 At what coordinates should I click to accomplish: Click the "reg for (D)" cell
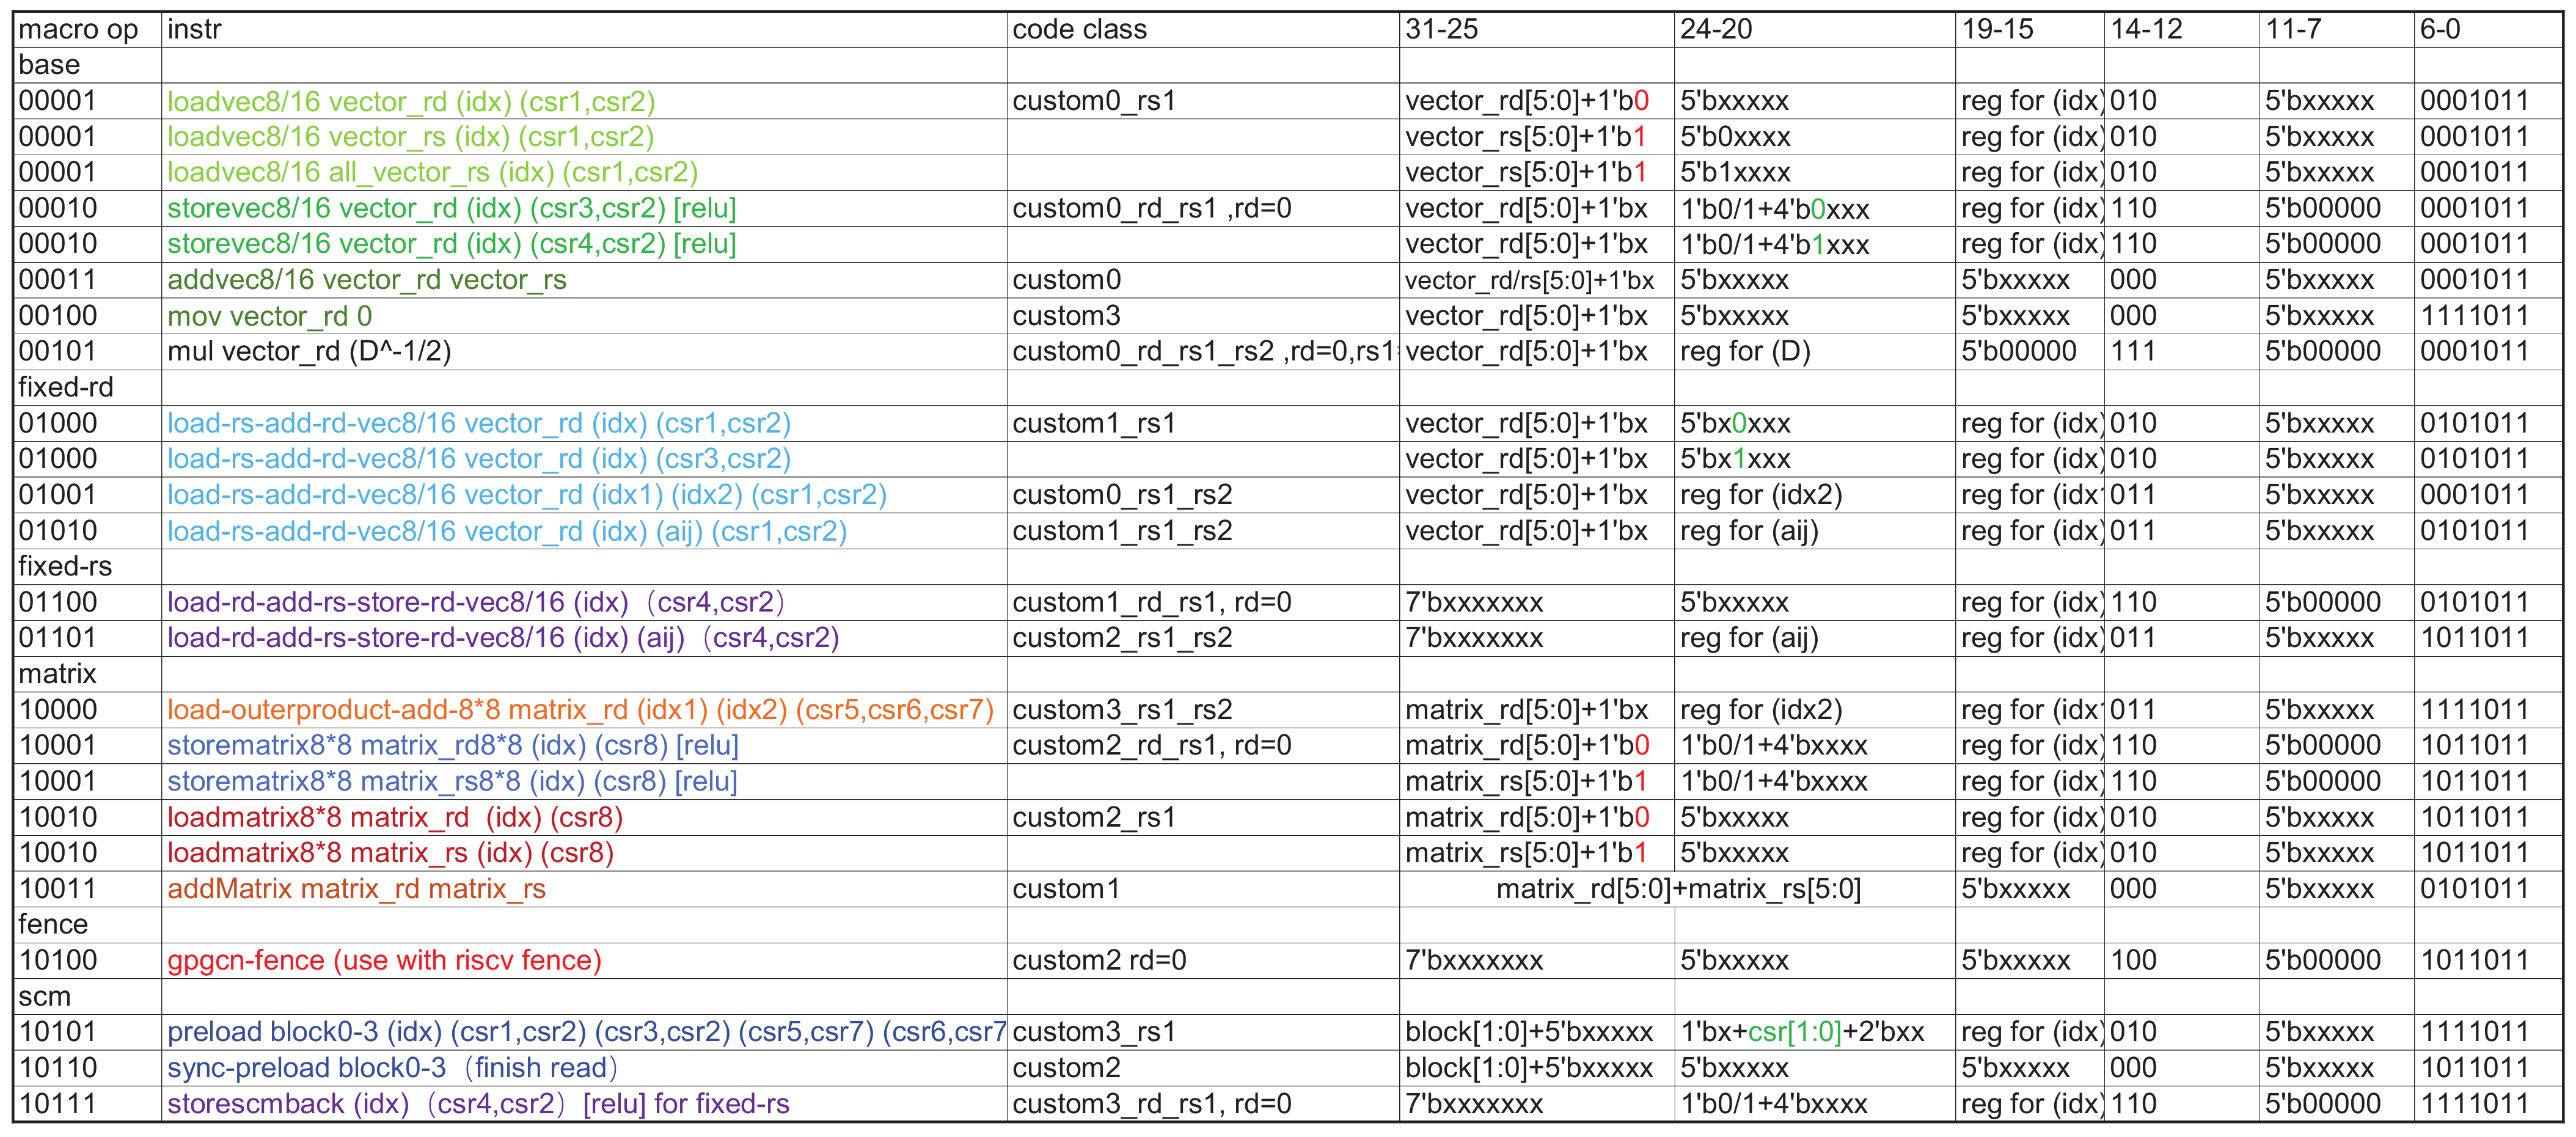[x=1745, y=352]
